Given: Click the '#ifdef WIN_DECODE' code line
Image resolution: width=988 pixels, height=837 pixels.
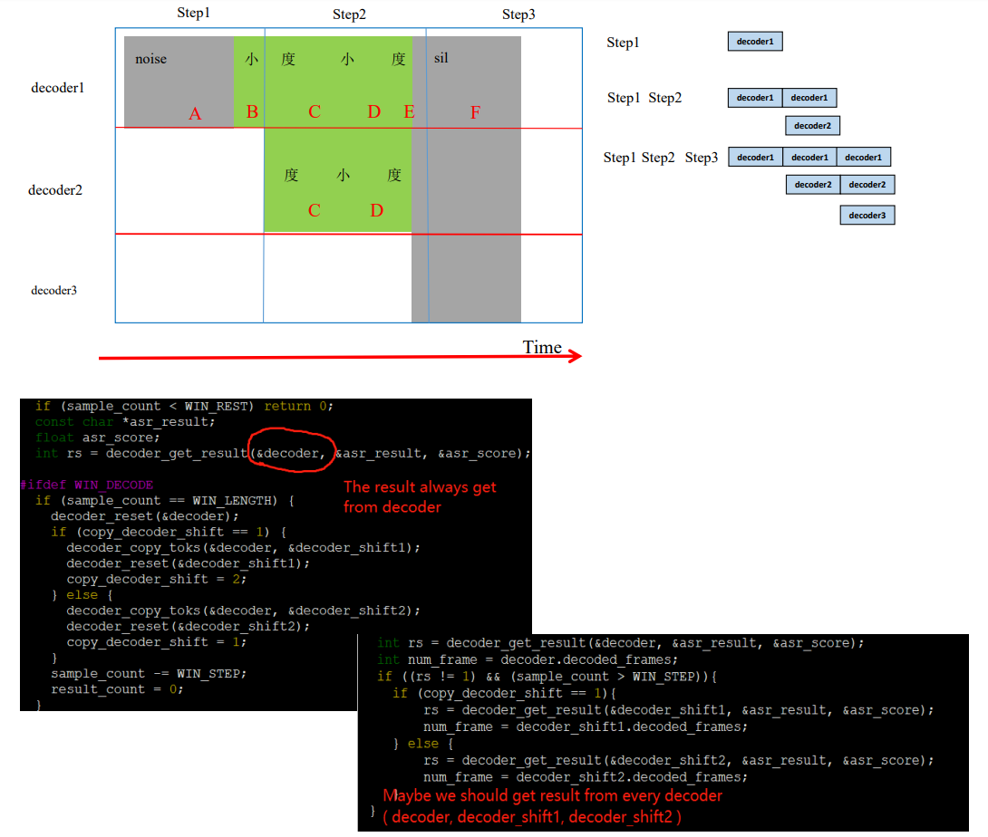Looking at the screenshot, I should pos(87,485).
